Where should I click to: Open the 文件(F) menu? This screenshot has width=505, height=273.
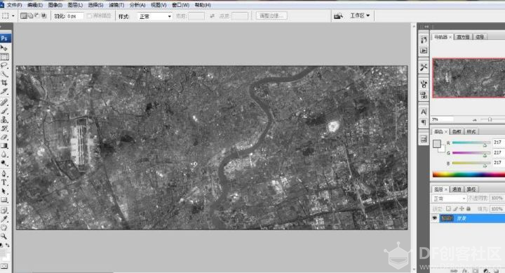pyautogui.click(x=14, y=5)
